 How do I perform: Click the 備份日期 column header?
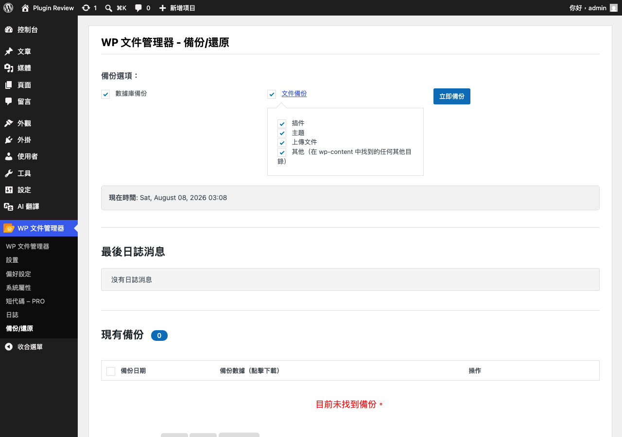coord(133,371)
